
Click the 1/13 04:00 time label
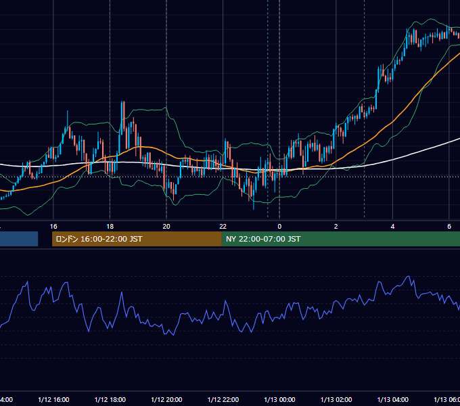pos(393,400)
